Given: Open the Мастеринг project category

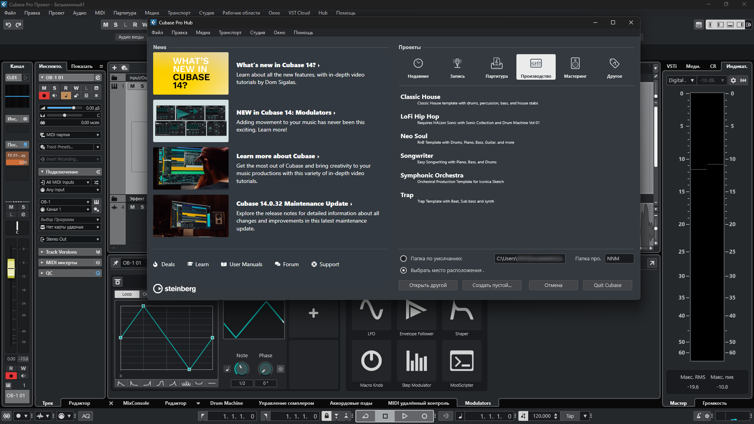Looking at the screenshot, I should click(x=575, y=67).
